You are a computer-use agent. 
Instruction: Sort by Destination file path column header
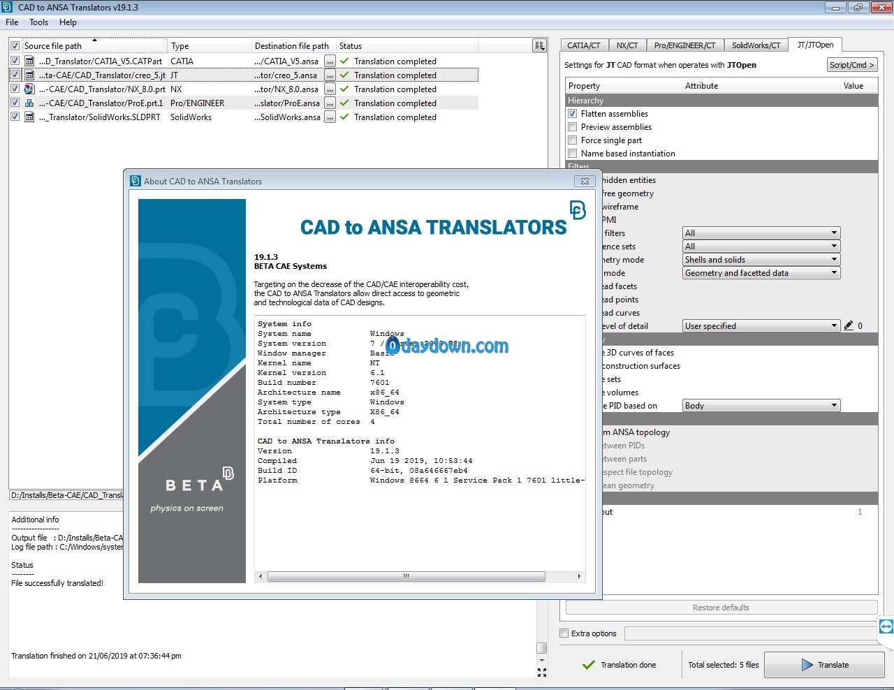[293, 45]
